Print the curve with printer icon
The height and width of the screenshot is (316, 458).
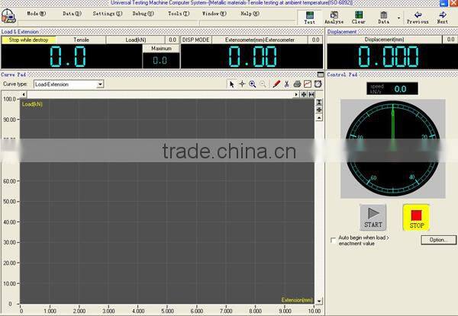coord(297,84)
